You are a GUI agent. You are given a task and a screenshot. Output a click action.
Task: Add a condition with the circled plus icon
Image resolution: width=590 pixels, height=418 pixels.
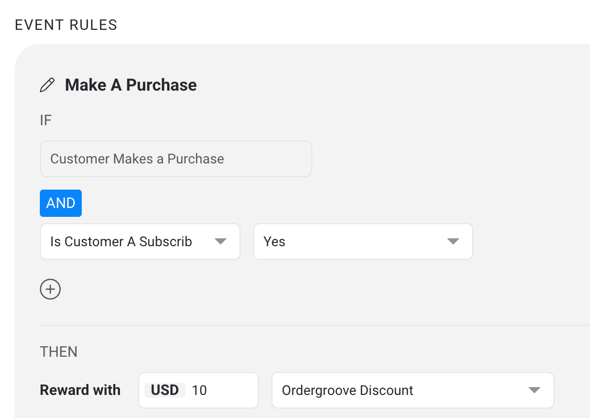click(x=50, y=289)
